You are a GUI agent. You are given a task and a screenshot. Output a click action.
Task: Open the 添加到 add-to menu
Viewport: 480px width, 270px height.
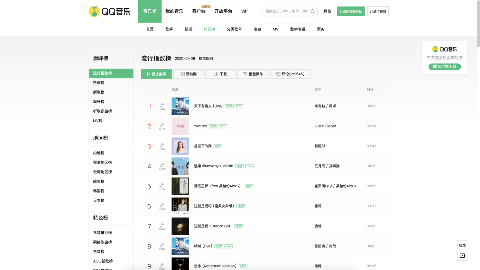[189, 74]
